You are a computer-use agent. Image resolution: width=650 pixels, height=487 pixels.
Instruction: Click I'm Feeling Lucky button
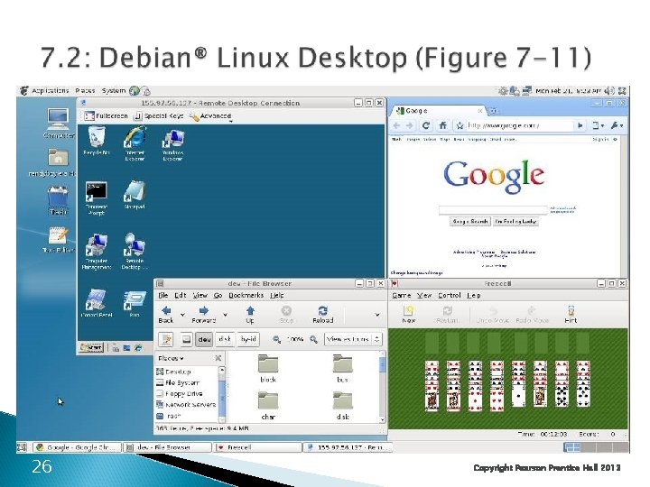point(515,222)
